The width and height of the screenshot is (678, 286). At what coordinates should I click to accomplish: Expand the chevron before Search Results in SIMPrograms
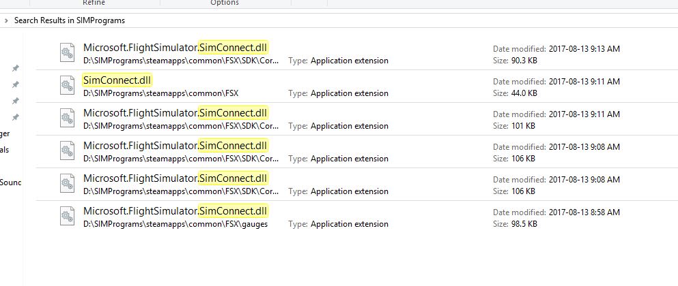click(6, 20)
